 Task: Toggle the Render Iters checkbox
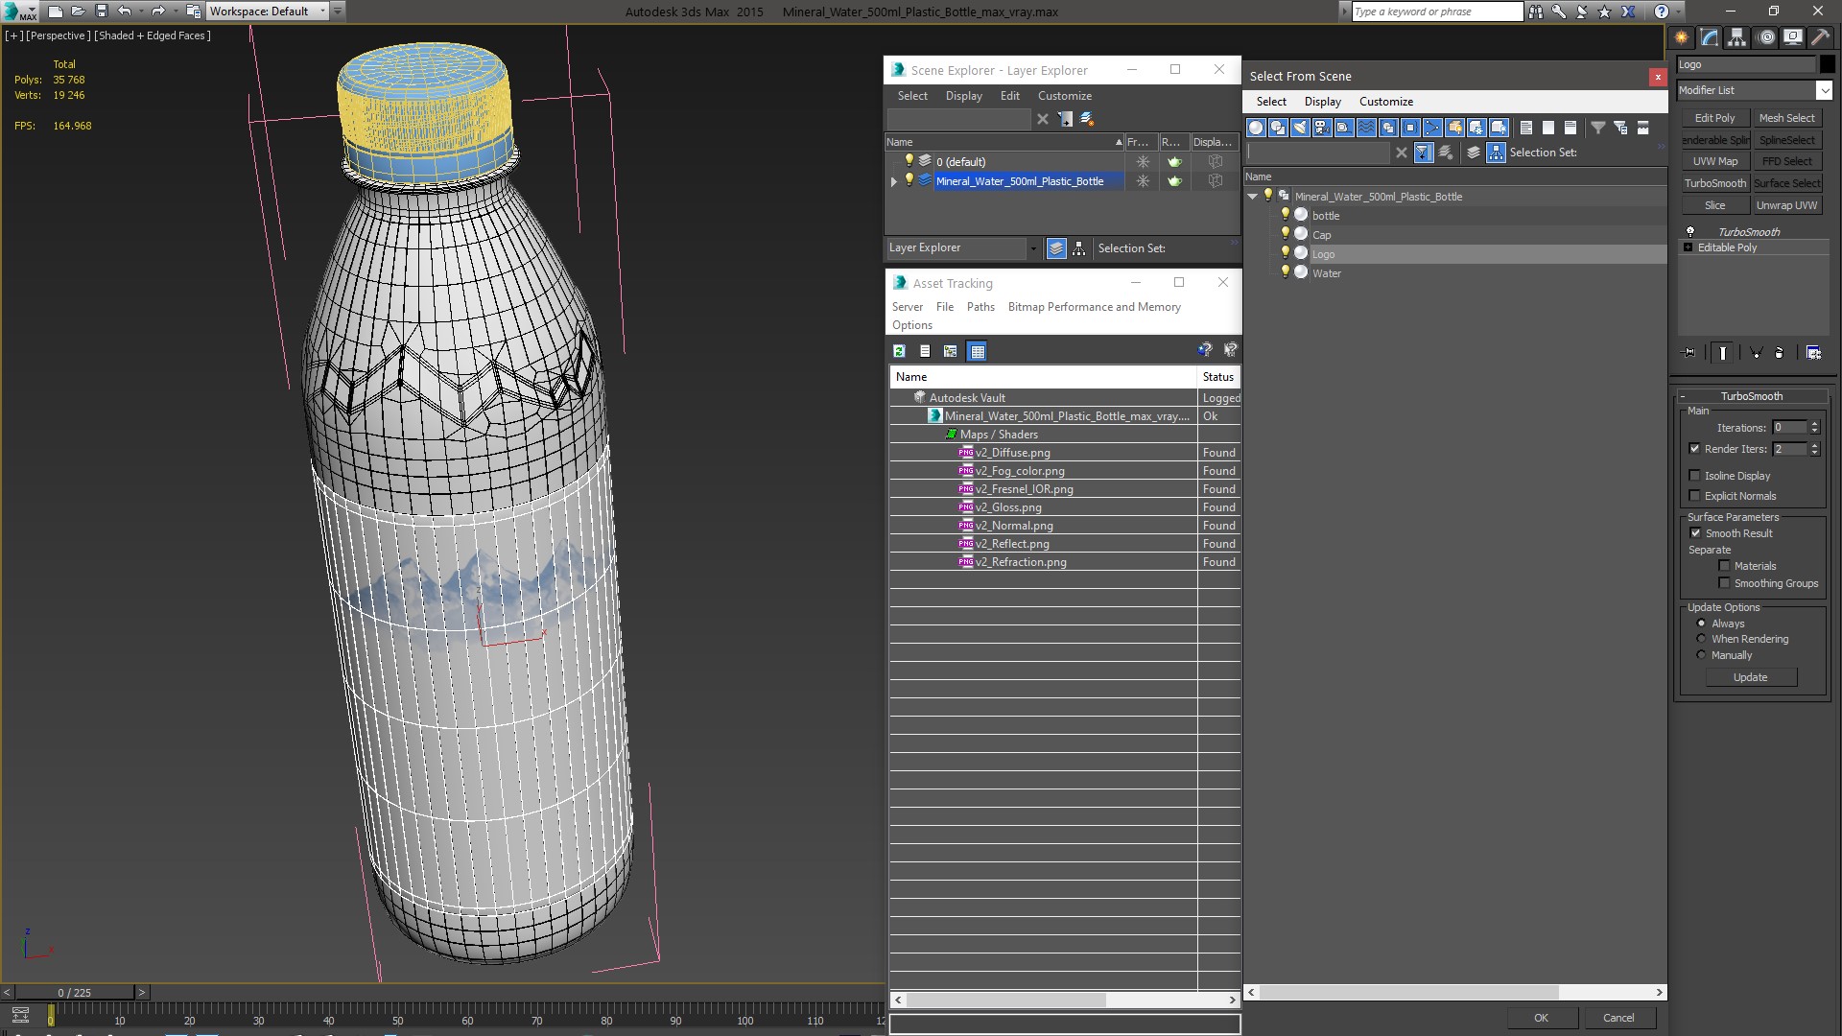pos(1694,449)
